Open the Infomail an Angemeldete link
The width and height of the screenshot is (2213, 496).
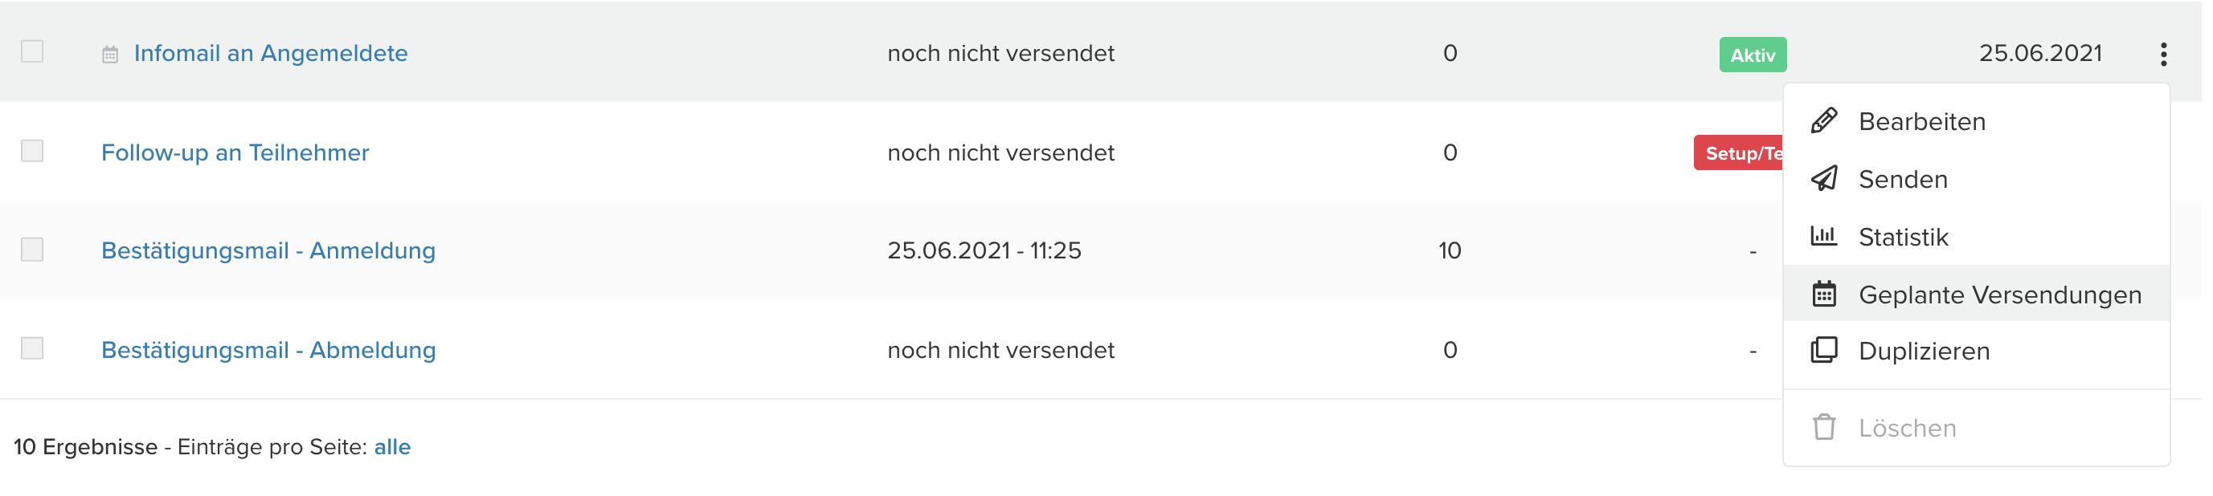tap(271, 53)
